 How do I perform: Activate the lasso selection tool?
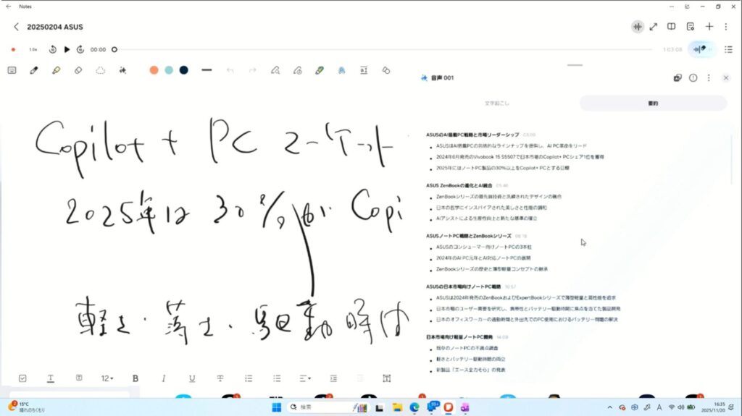point(101,70)
